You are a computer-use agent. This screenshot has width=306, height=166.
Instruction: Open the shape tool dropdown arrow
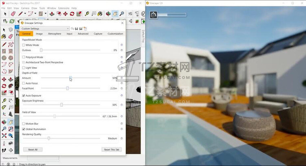tap(45, 13)
